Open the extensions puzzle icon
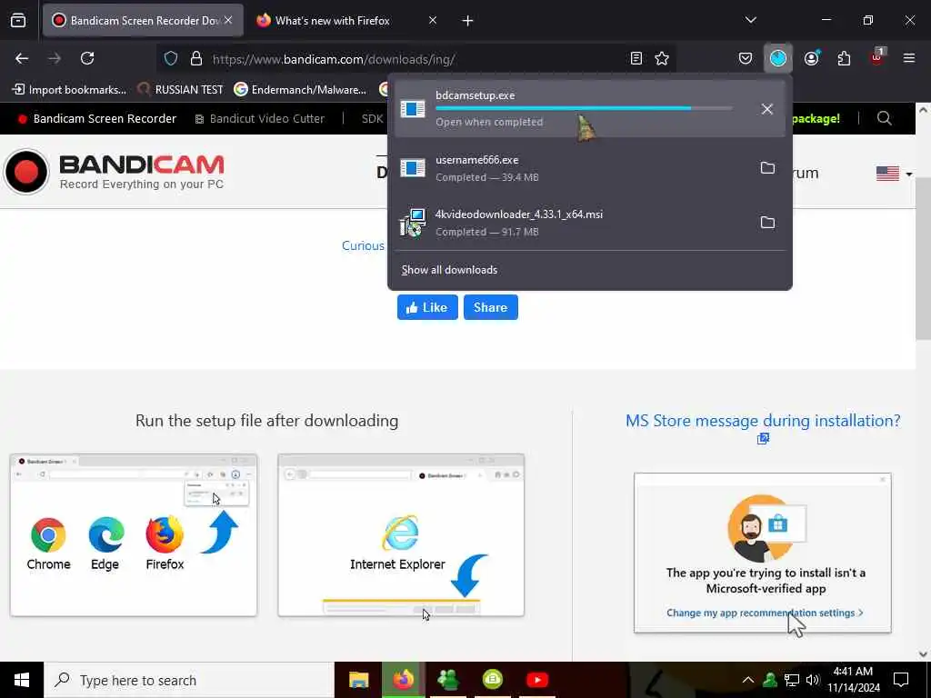This screenshot has height=698, width=931. (844, 58)
